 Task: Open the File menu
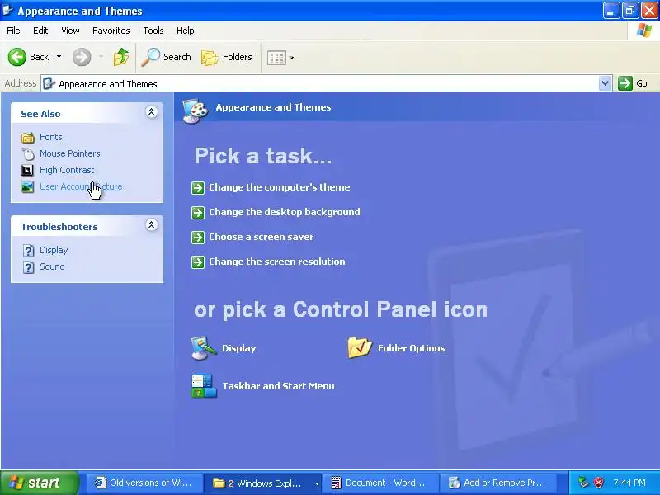tap(13, 31)
